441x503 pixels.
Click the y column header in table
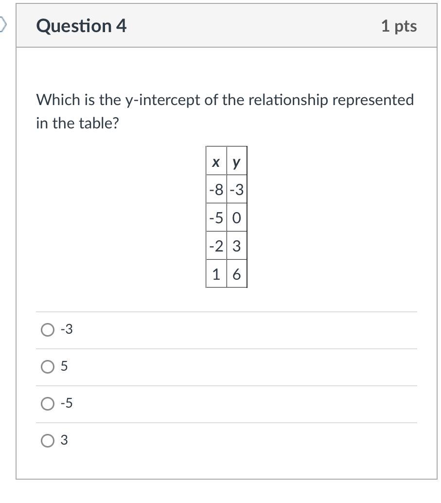236,162
